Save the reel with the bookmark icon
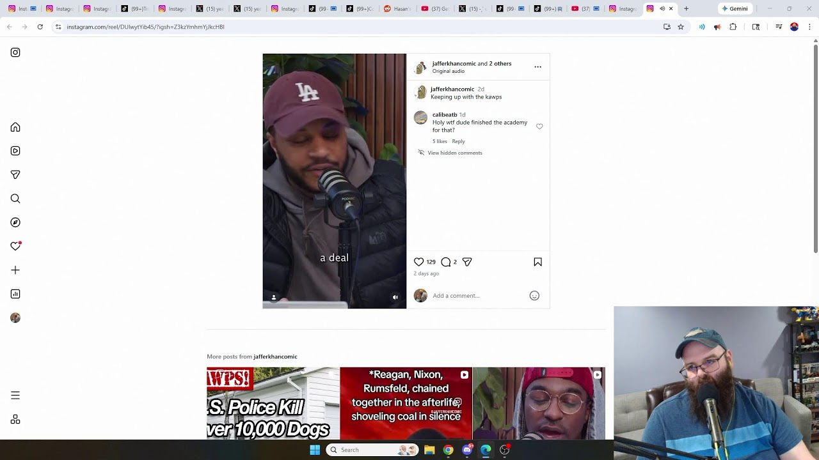 click(x=537, y=262)
